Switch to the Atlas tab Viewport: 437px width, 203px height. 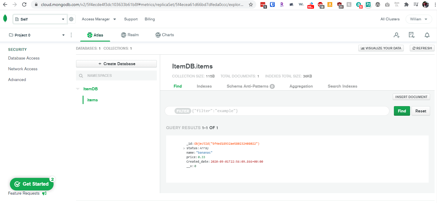pos(95,35)
